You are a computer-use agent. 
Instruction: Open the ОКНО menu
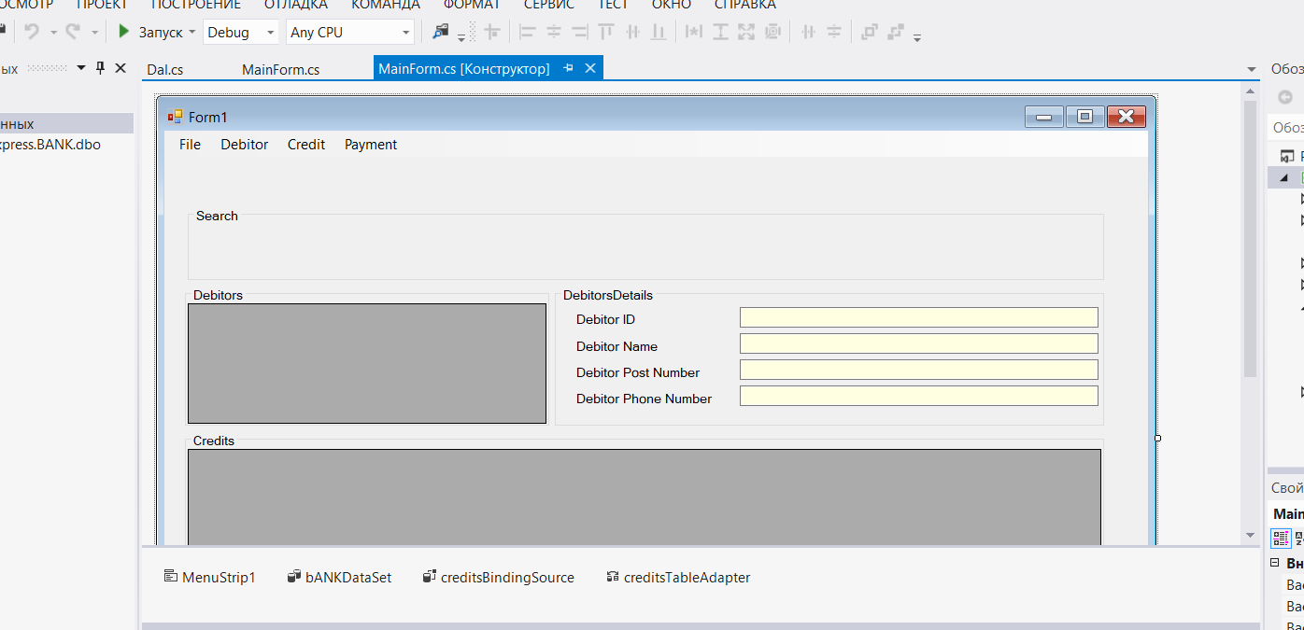pyautogui.click(x=672, y=5)
